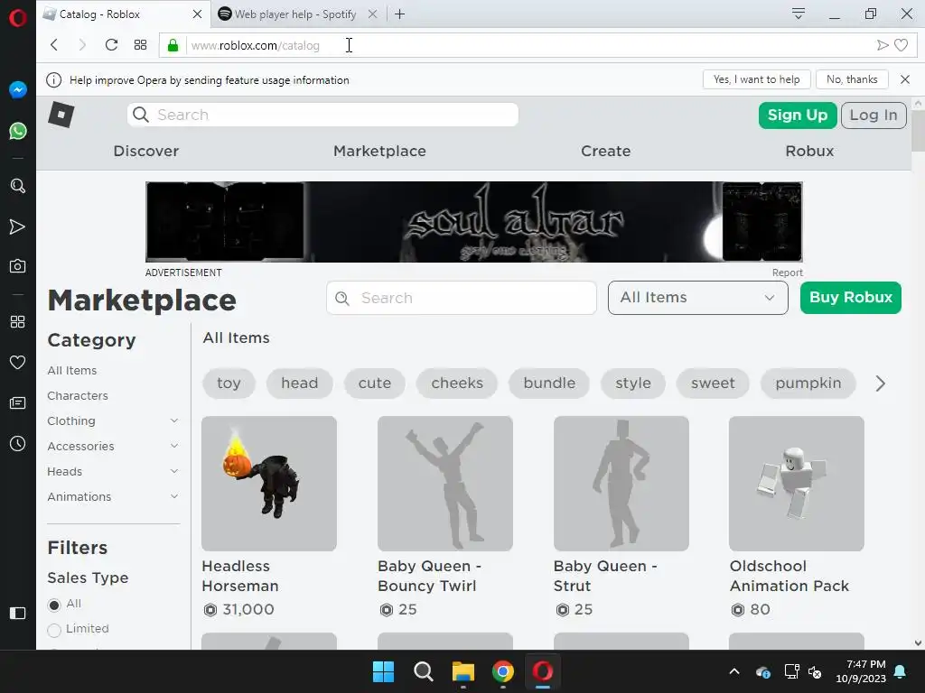Screen dimensions: 925x693
Task: Open Messenger in the Opera sidebar
Action: 18,89
